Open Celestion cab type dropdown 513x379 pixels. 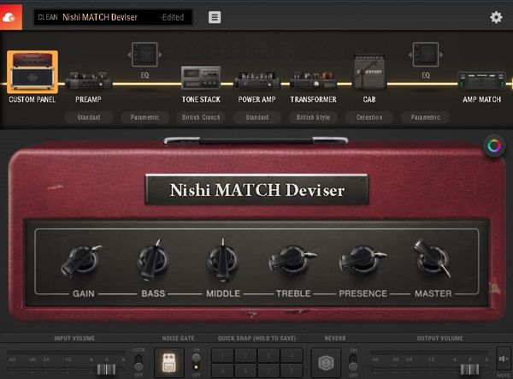tap(369, 117)
